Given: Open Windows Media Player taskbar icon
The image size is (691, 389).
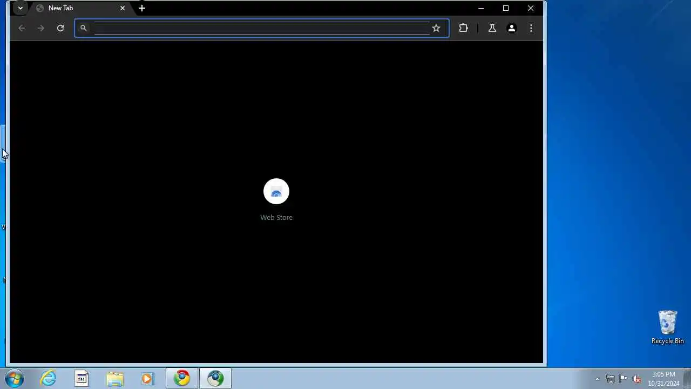Looking at the screenshot, I should tap(147, 378).
